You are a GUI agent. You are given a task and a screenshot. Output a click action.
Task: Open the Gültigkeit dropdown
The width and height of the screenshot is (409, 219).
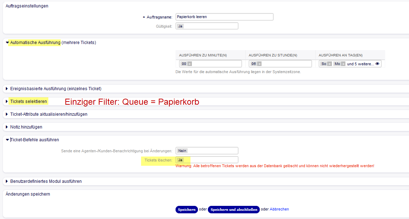[x=207, y=26]
